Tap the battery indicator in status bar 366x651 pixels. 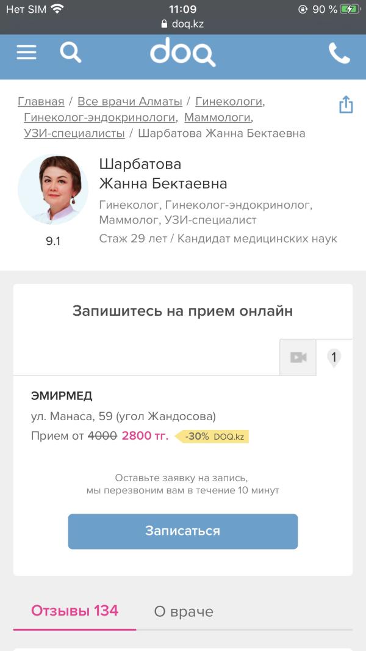pyautogui.click(x=350, y=9)
